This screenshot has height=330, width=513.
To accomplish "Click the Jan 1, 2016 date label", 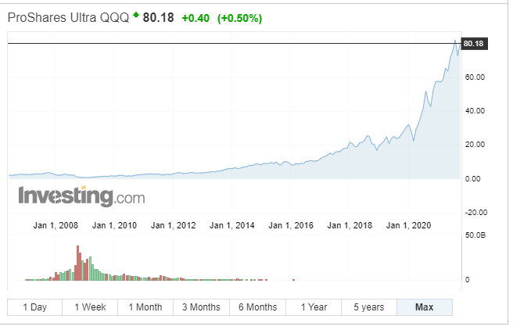I will coord(291,225).
